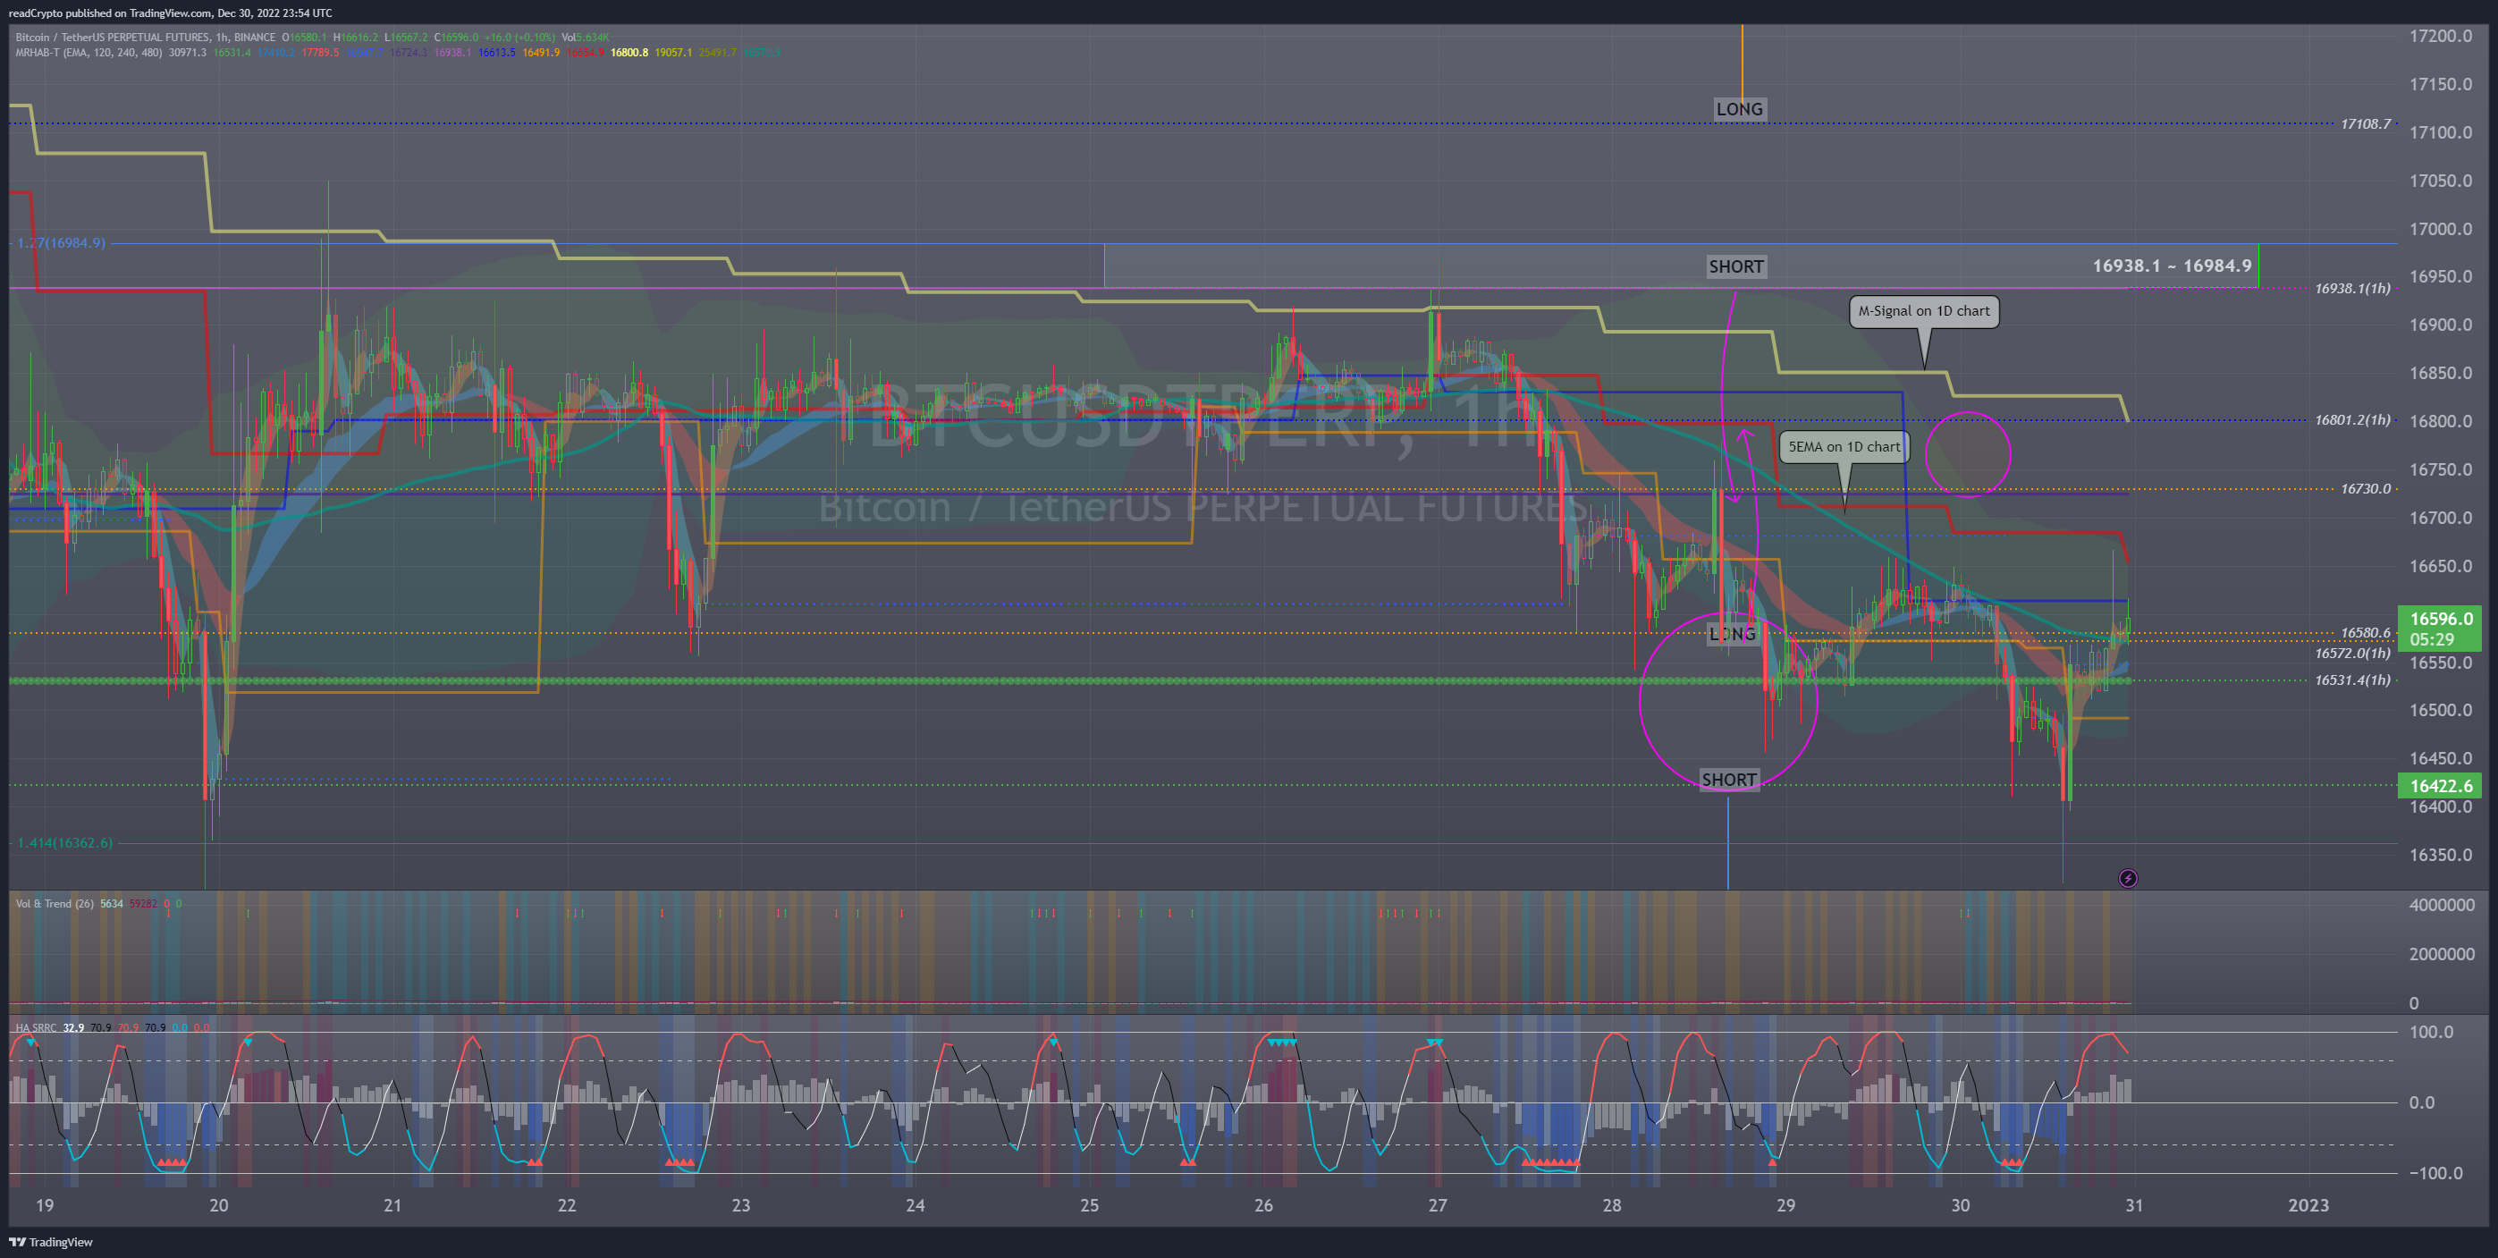Click the readCrypto published header text

point(170,13)
